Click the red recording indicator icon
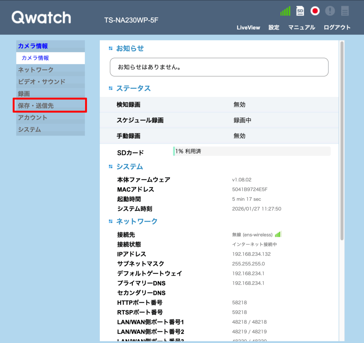 [x=315, y=11]
